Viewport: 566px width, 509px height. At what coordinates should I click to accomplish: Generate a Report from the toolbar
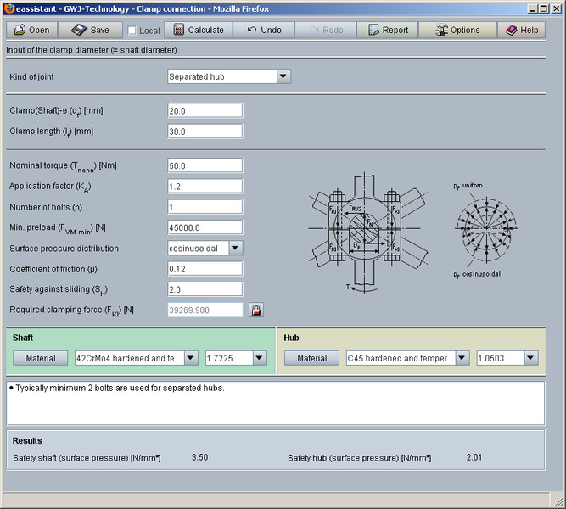pyautogui.click(x=388, y=30)
